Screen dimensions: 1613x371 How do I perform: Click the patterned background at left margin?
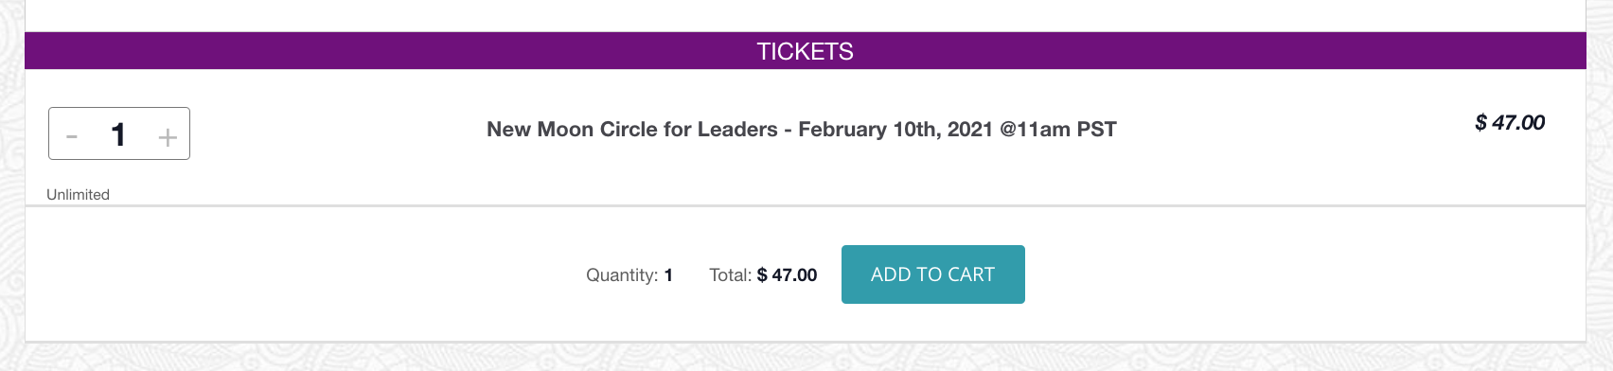tap(11, 189)
